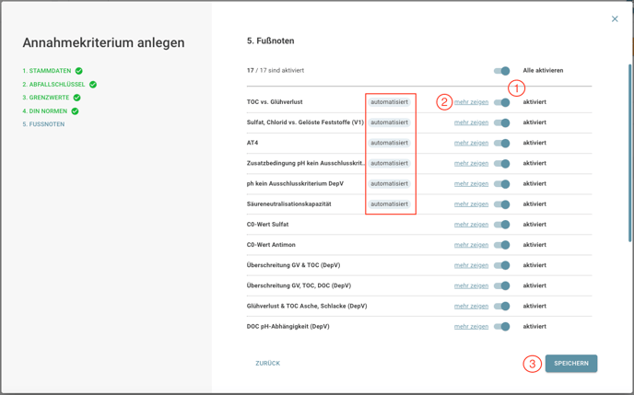Toggle Überschreitung GV, TOC, DOC (DepV) switch
Screen dimensions: 634x395
(x=502, y=286)
